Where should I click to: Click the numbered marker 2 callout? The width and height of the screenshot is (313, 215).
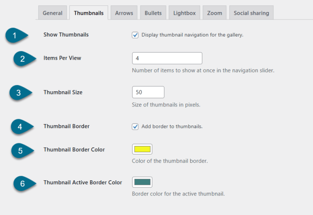click(x=24, y=59)
